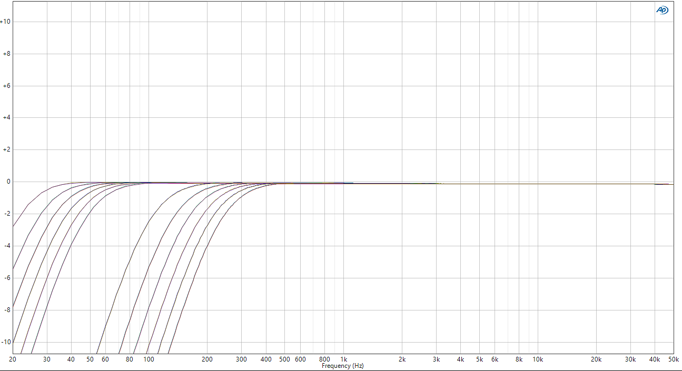
Task: Click the 3k frequency axis label
Action: coord(436,359)
